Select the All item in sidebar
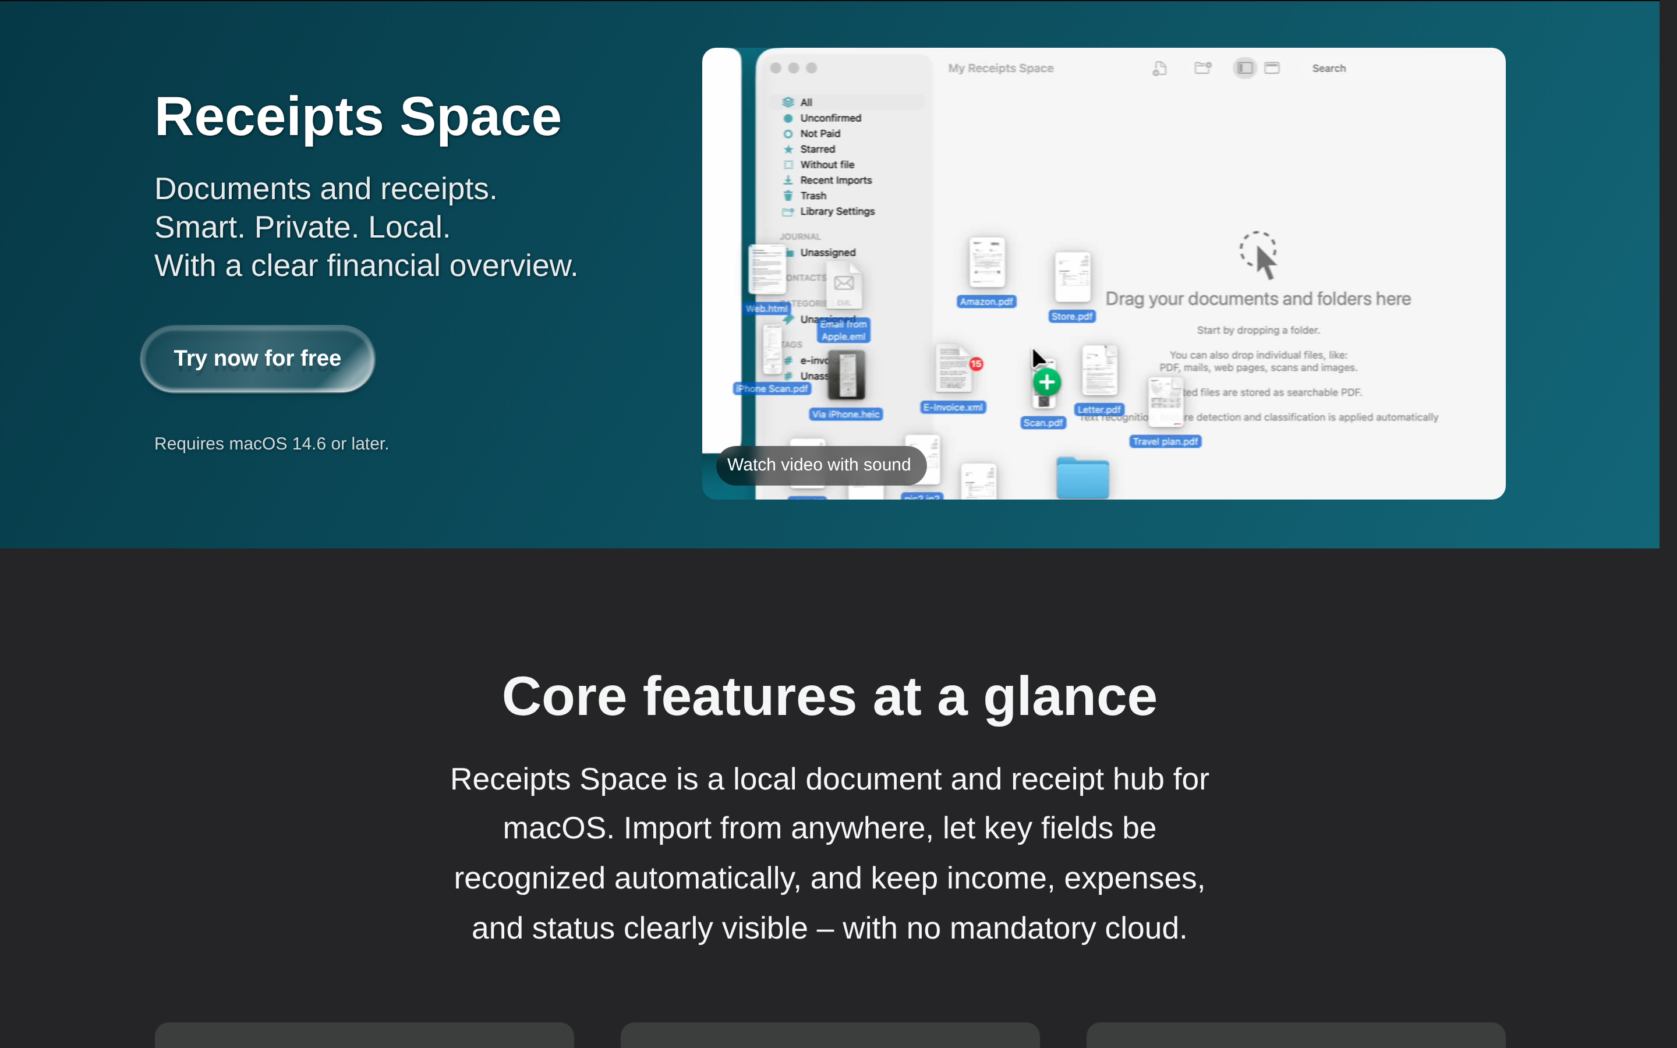The height and width of the screenshot is (1048, 1677). coord(847,102)
